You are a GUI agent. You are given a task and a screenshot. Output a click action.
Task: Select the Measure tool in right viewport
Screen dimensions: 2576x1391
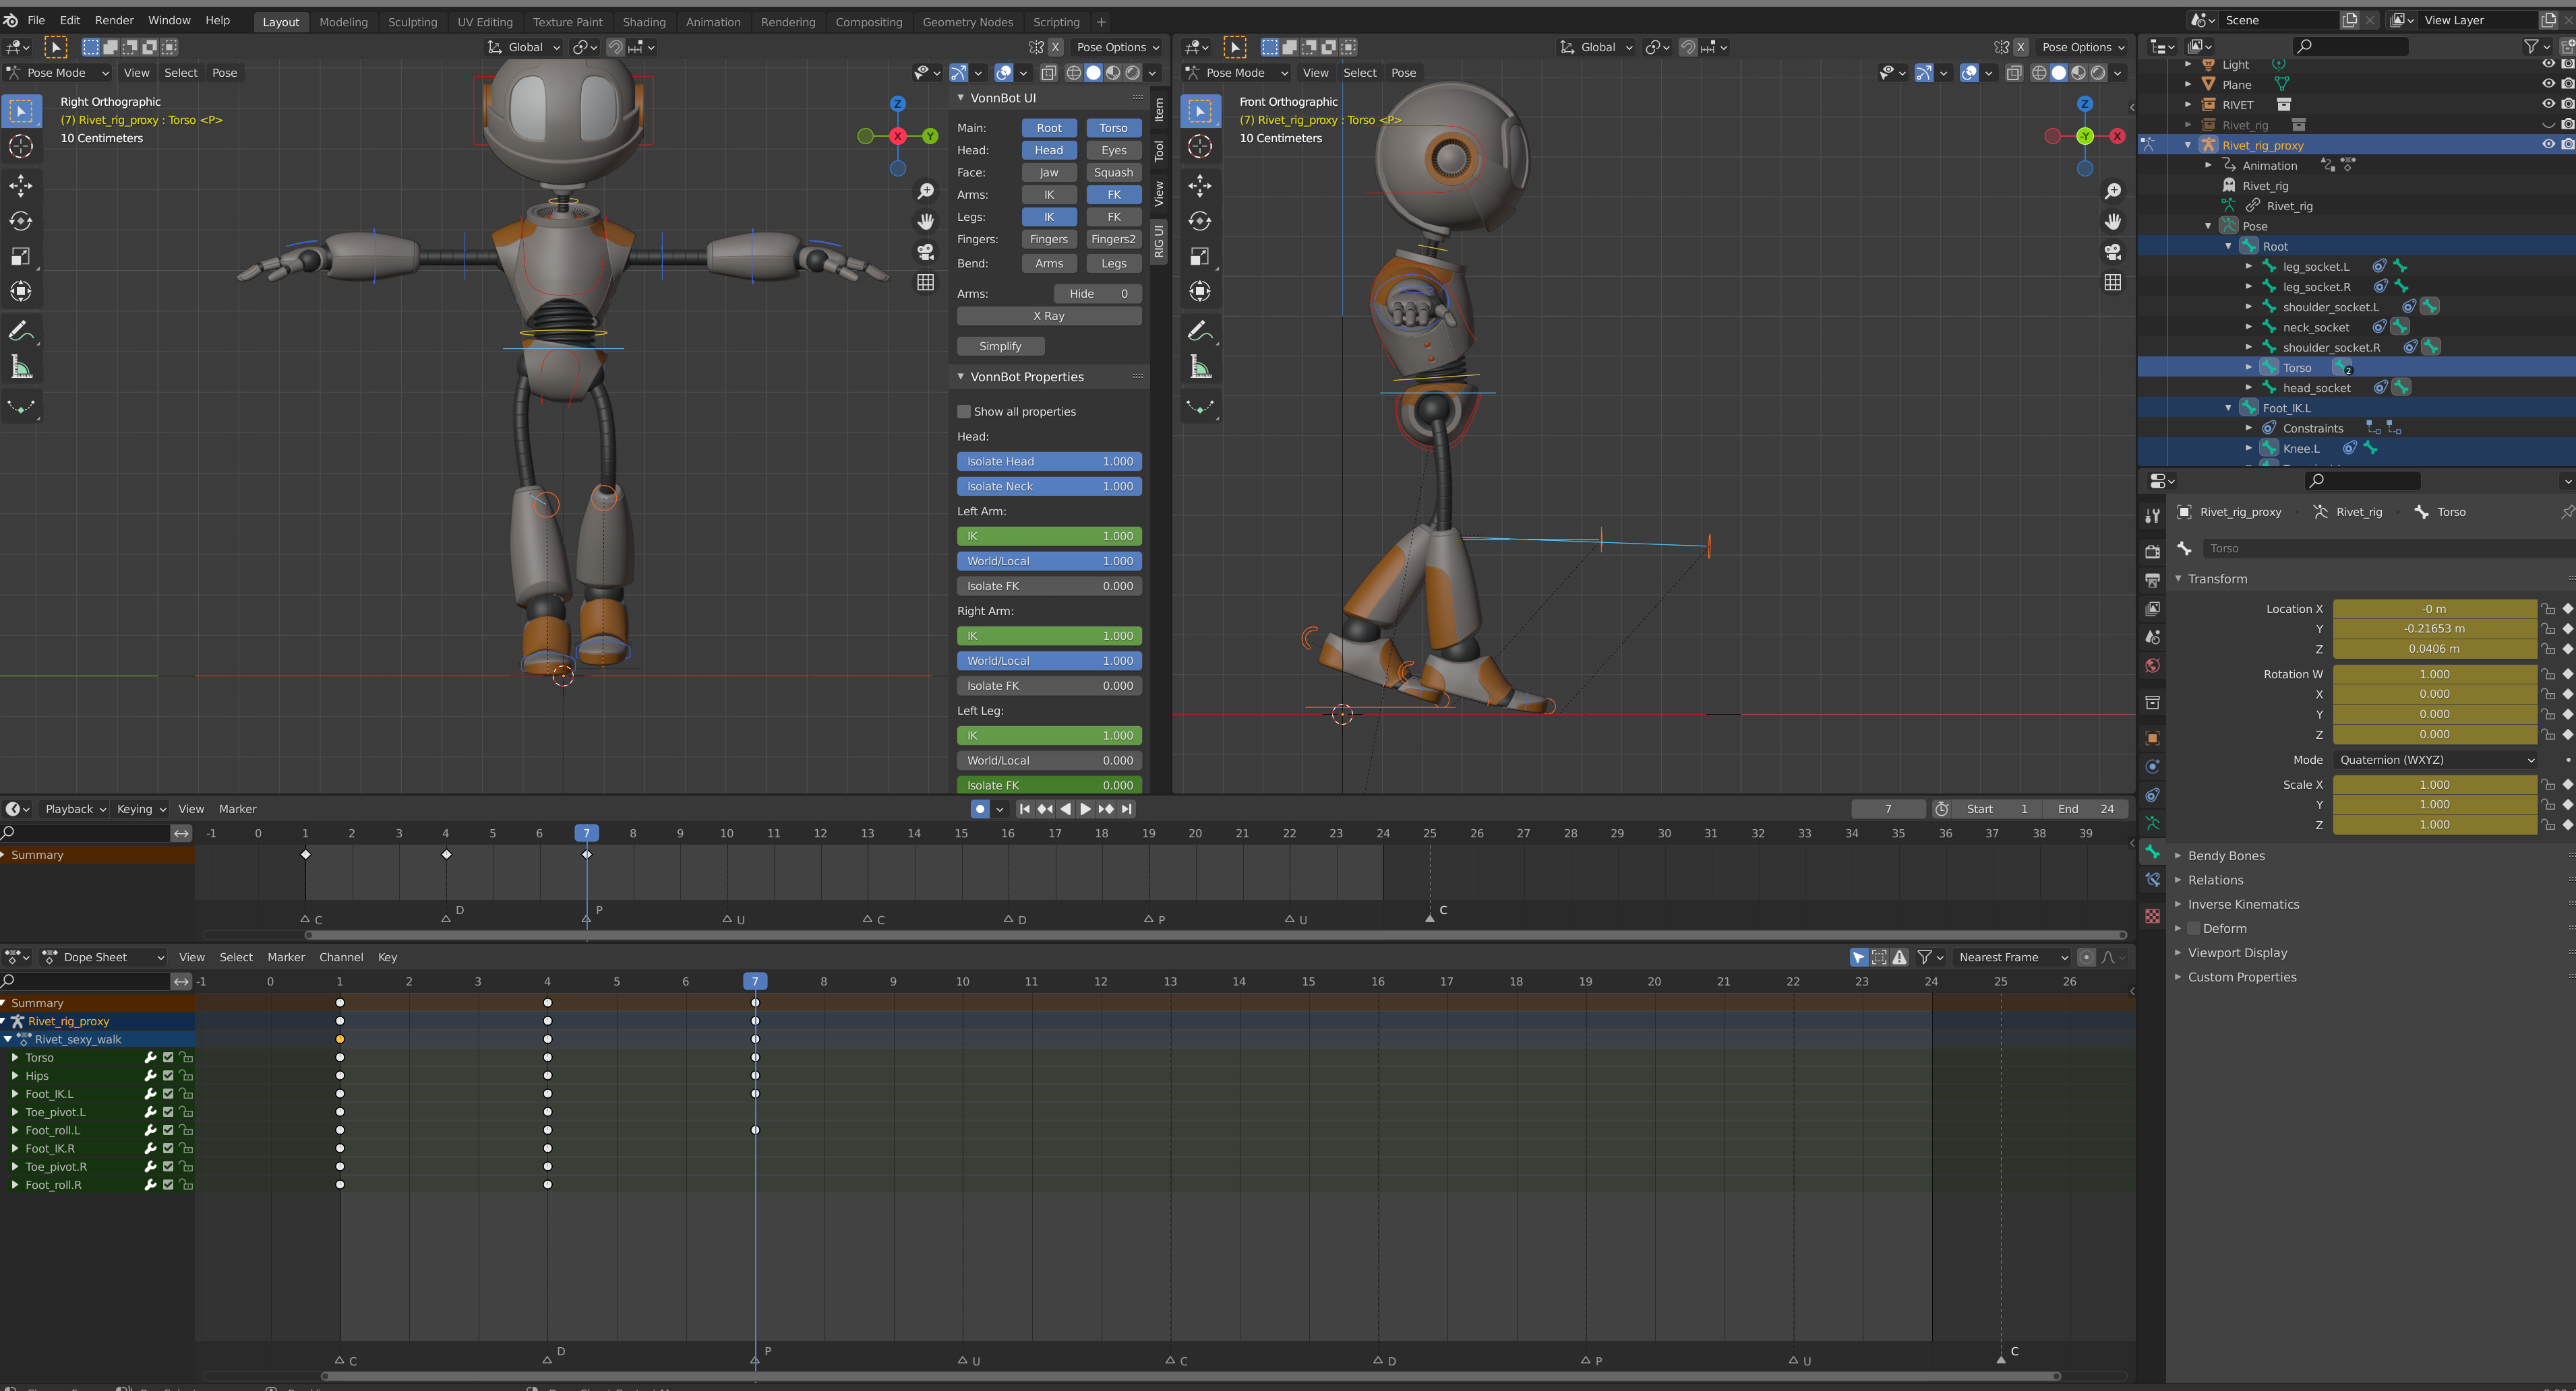point(1200,368)
